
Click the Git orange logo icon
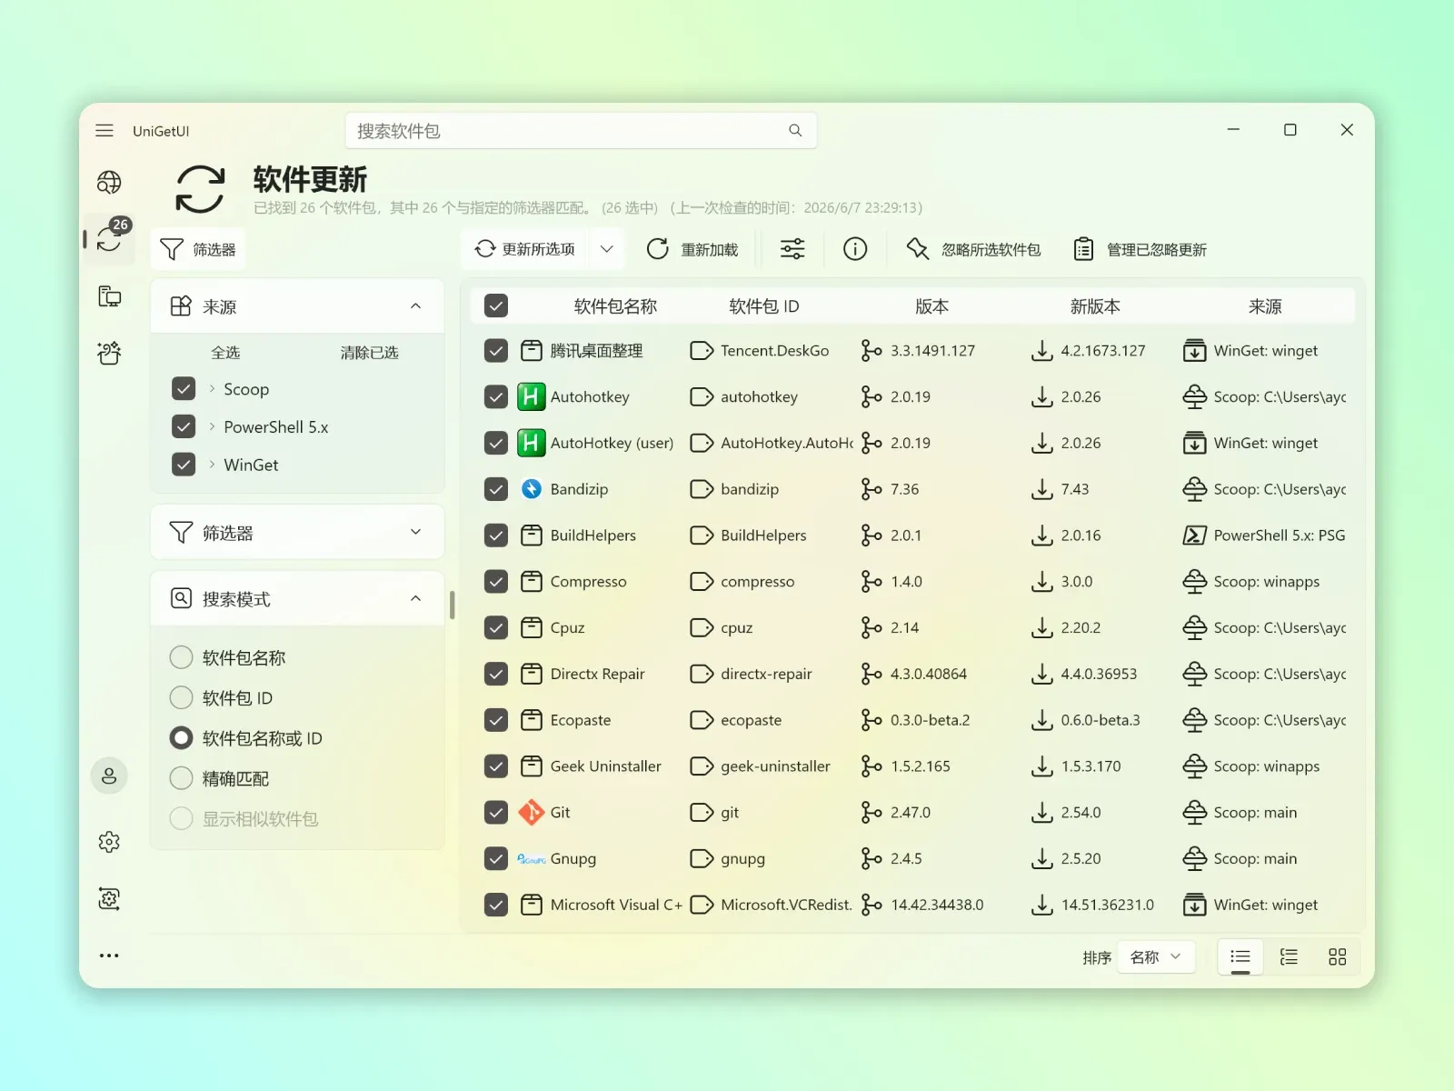pyautogui.click(x=532, y=813)
